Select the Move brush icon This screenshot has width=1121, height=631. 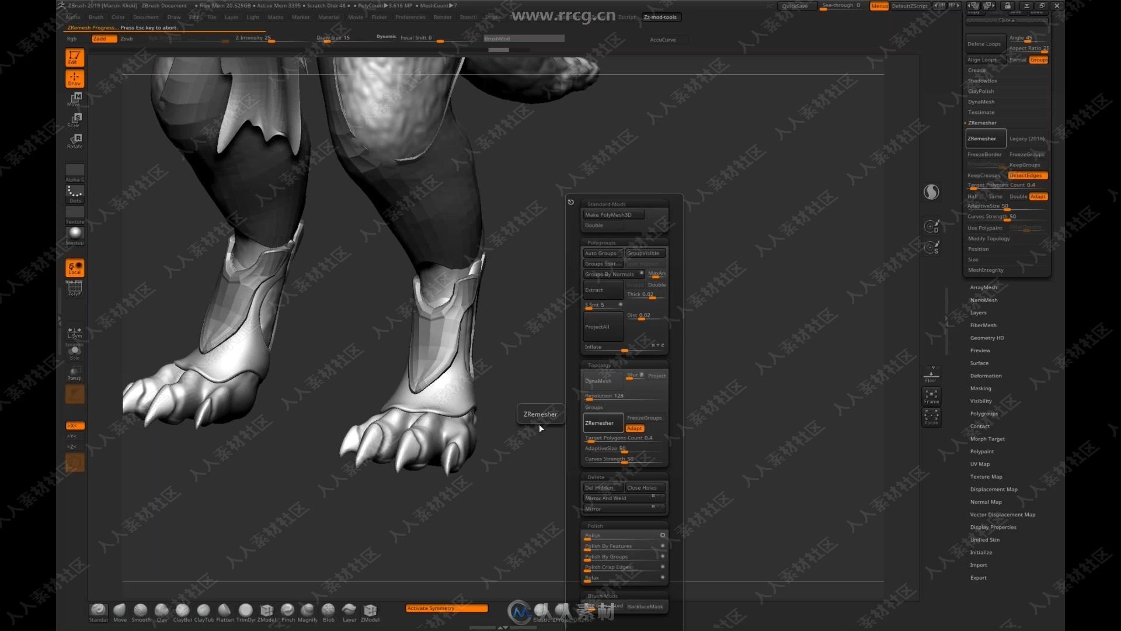pos(120,612)
